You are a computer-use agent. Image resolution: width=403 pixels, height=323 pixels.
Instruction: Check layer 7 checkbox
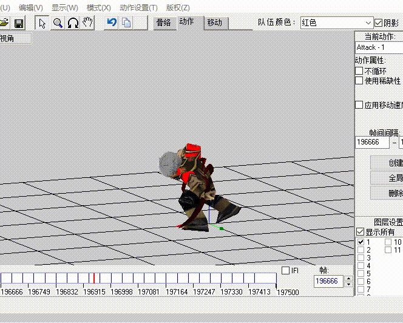click(361, 290)
